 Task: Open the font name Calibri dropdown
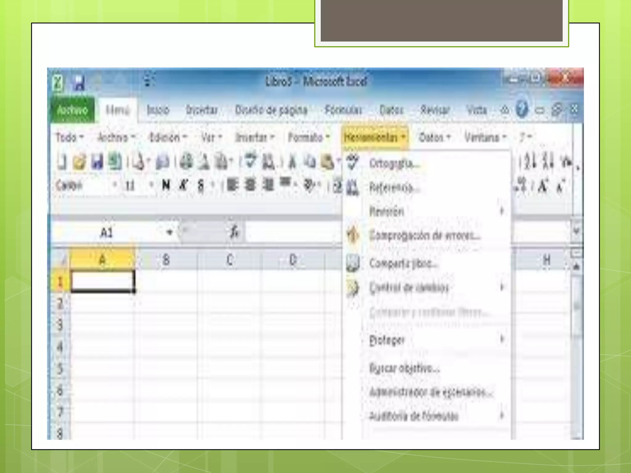(115, 185)
